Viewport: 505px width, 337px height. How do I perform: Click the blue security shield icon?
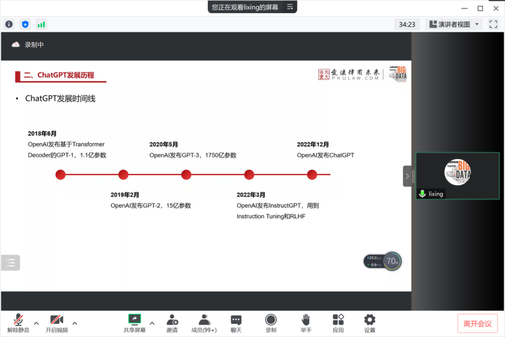25,24
